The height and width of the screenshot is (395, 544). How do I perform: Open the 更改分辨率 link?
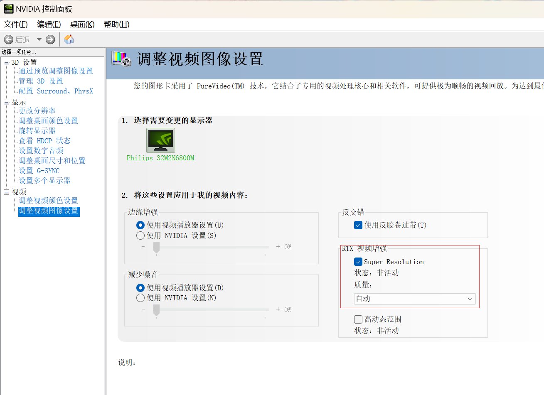[x=37, y=111]
